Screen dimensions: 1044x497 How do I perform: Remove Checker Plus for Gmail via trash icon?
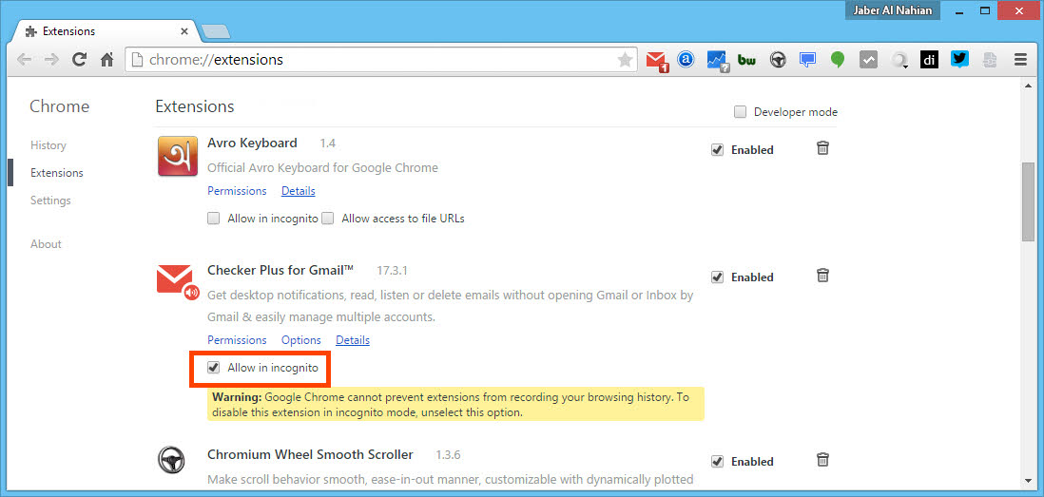coord(822,276)
